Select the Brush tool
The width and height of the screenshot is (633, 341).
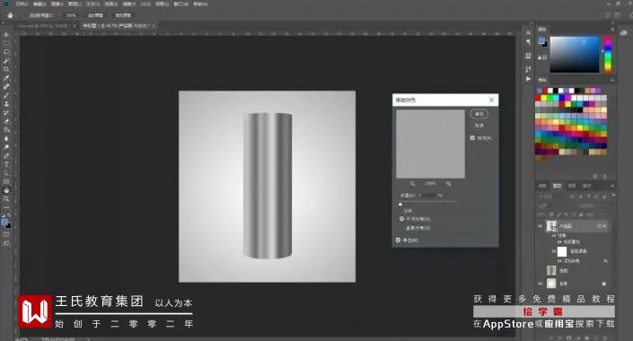[x=6, y=95]
